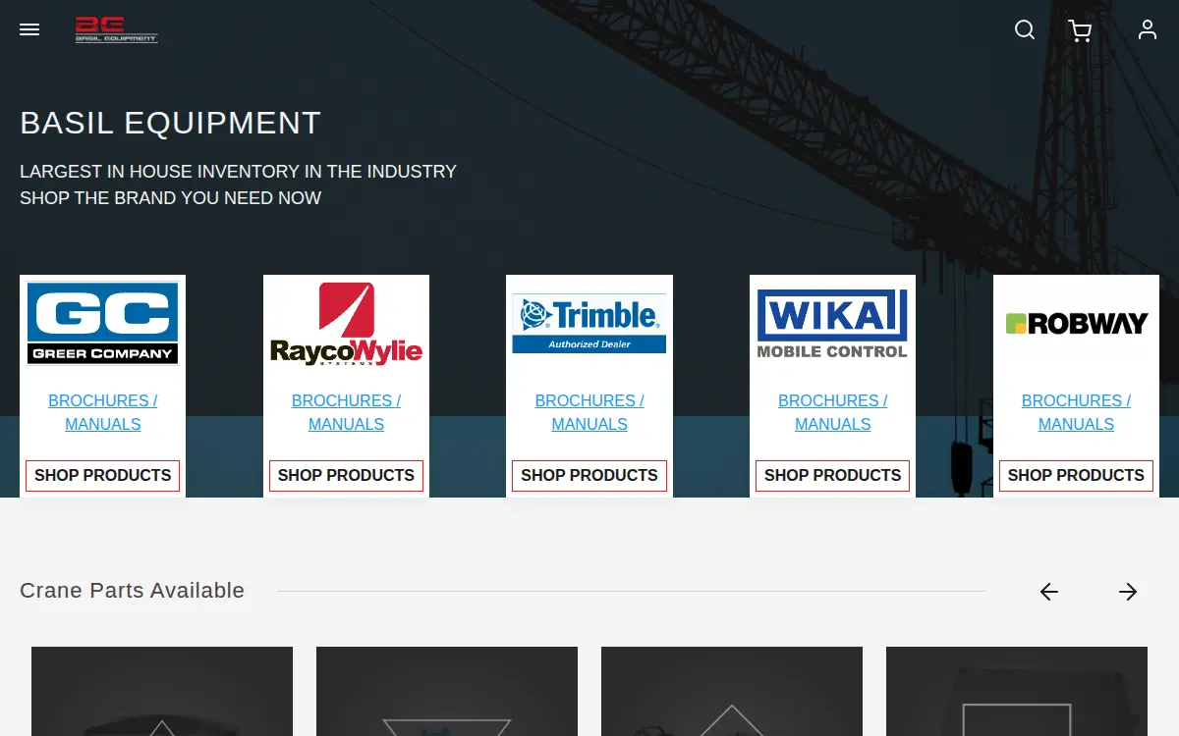The image size is (1179, 736).
Task: Click the 'BASIL EQUIPMENT' heading
Action: point(171,123)
